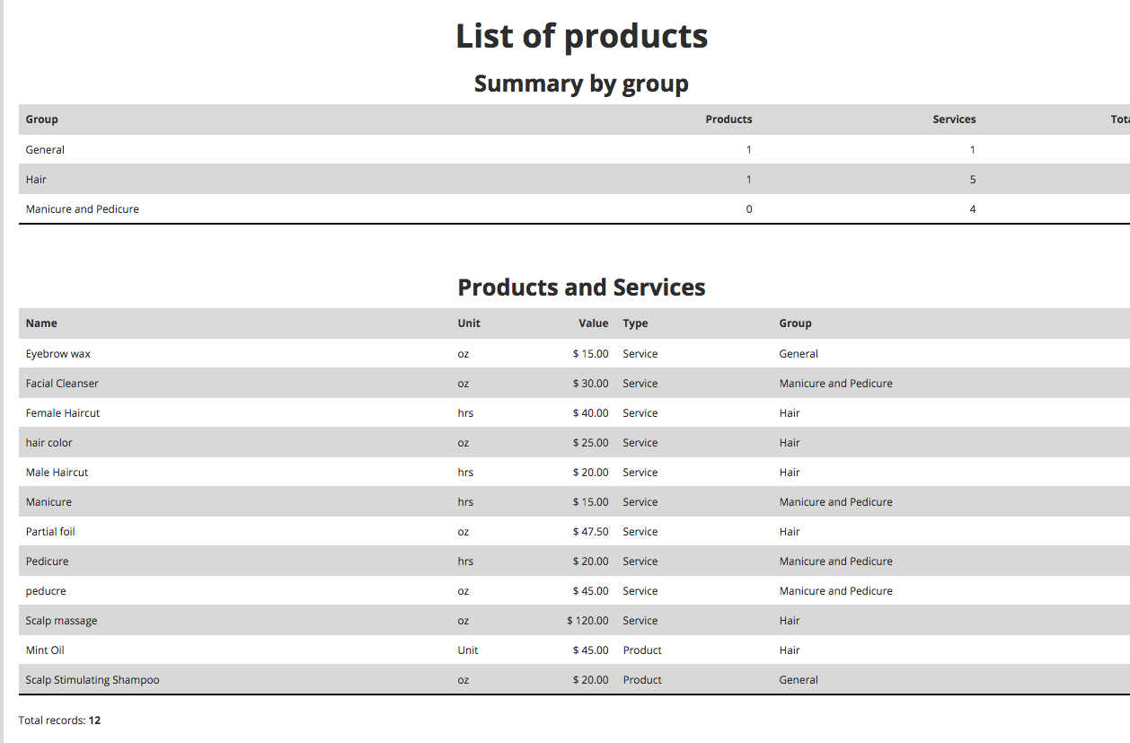Click the 'Scalp massage' name cell
Screen dimensions: 1130x743
tap(62, 621)
